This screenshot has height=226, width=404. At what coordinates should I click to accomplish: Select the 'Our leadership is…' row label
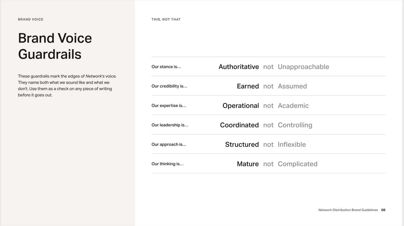[170, 125]
